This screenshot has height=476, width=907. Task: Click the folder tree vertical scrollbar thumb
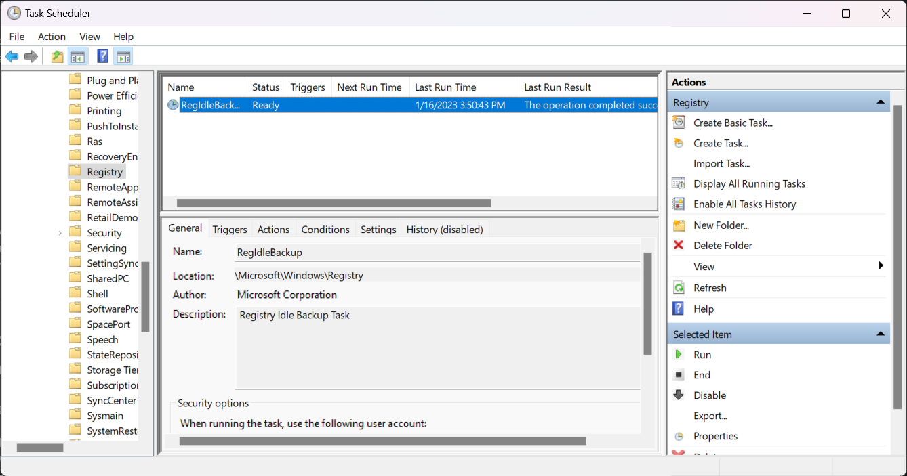tap(145, 297)
